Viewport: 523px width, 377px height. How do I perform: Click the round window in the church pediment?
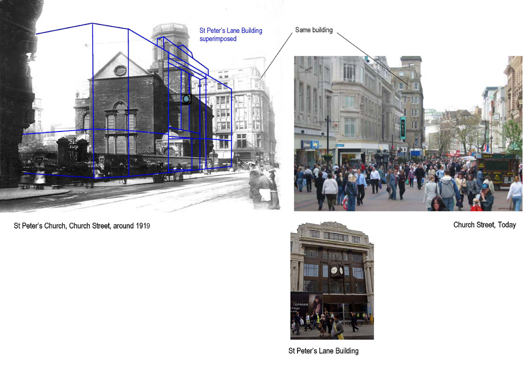click(120, 70)
